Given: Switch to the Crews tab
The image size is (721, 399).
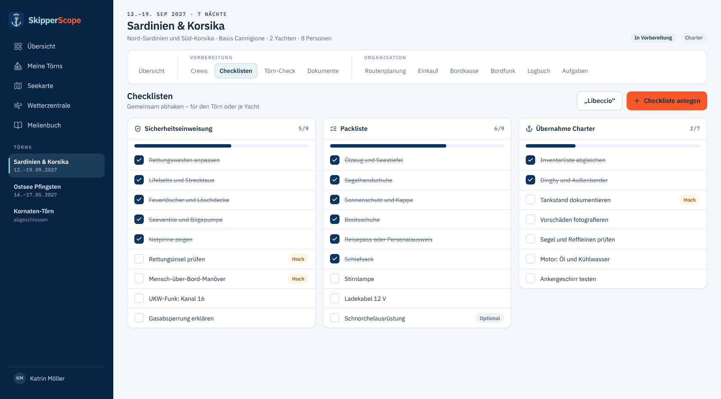Looking at the screenshot, I should (199, 71).
